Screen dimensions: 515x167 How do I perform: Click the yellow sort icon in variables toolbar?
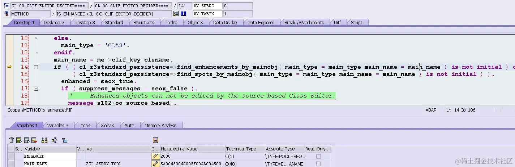44,140
